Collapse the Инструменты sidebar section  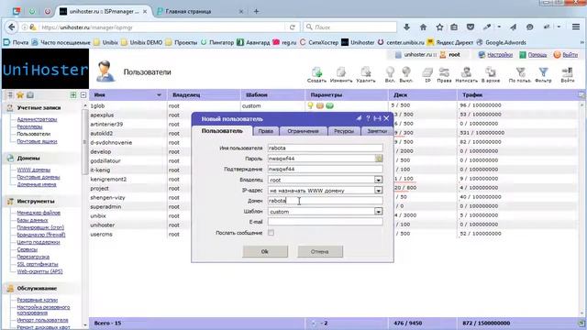(x=36, y=202)
